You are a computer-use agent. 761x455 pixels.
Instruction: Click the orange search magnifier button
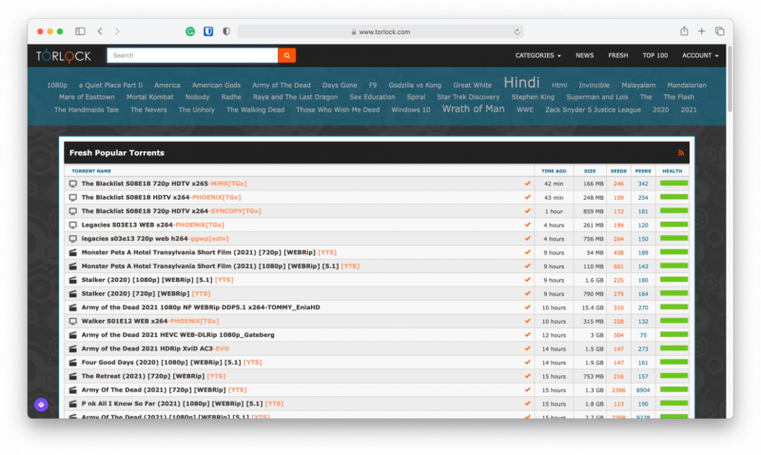coord(287,55)
